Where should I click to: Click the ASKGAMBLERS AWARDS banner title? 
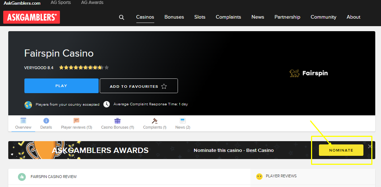click(x=100, y=150)
